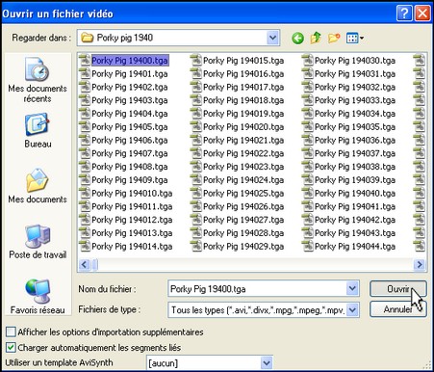The image size is (434, 372).
Task: Select file Porky Pig 19408.tga
Action: click(x=130, y=167)
